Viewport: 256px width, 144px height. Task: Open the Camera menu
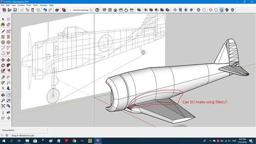click(x=21, y=5)
